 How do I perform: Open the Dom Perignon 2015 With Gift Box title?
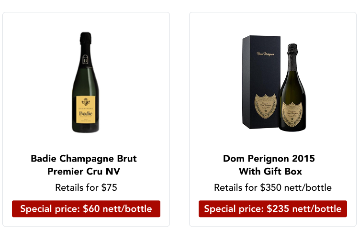click(x=270, y=164)
